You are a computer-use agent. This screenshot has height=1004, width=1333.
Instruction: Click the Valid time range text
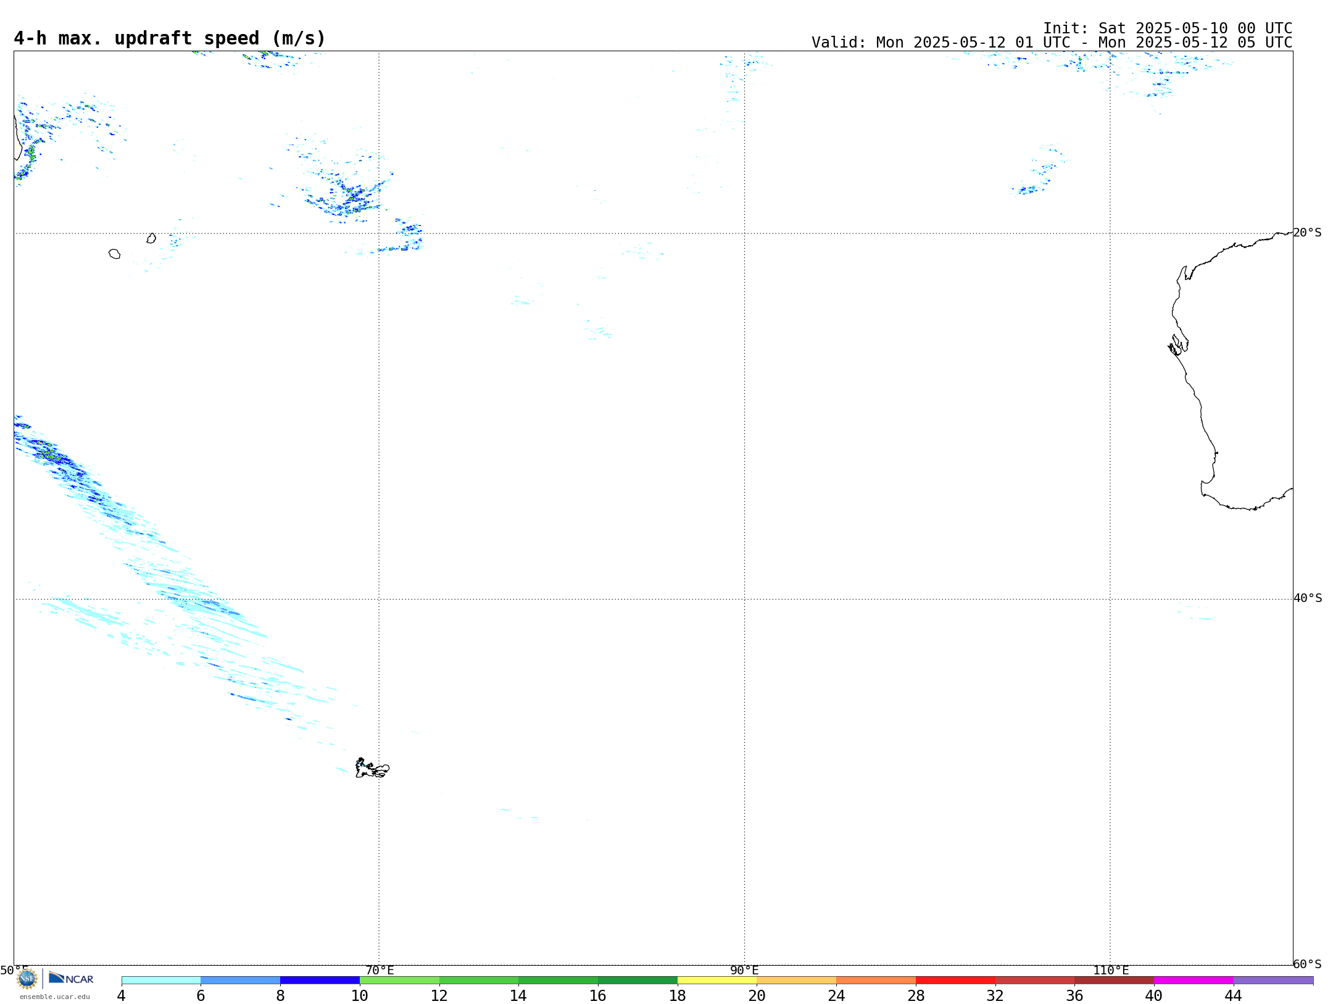click(1052, 43)
